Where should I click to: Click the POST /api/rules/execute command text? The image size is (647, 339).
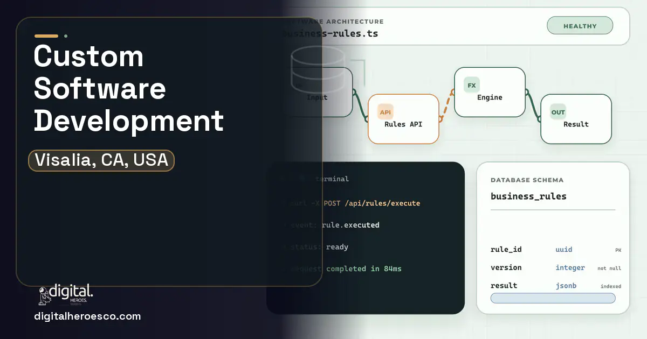[371, 203]
